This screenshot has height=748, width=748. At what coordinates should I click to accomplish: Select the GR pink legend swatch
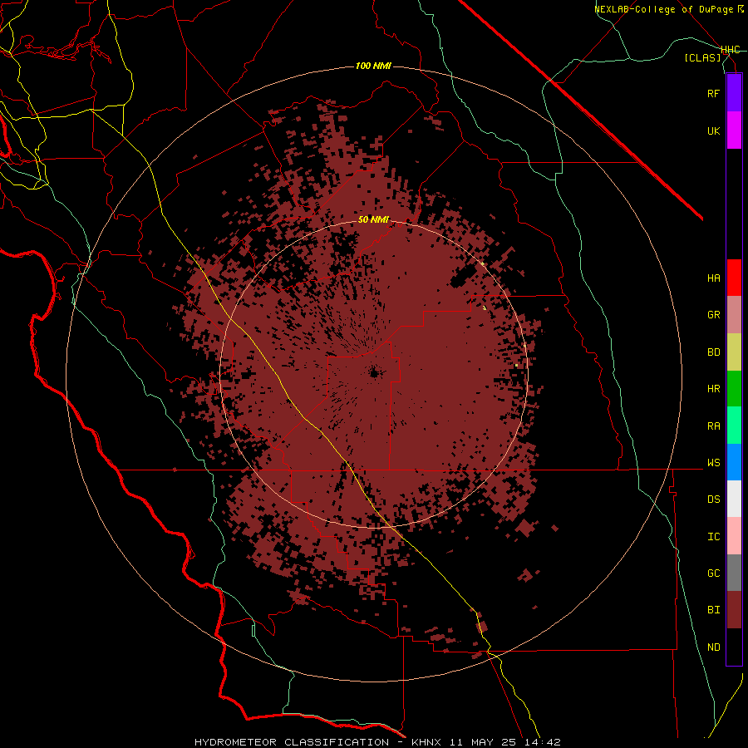(x=734, y=315)
